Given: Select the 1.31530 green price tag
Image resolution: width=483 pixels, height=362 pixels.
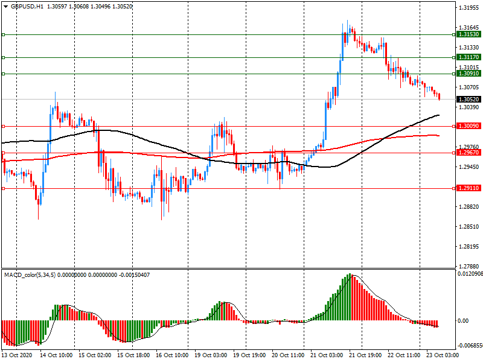Looking at the screenshot, I should tap(469, 35).
